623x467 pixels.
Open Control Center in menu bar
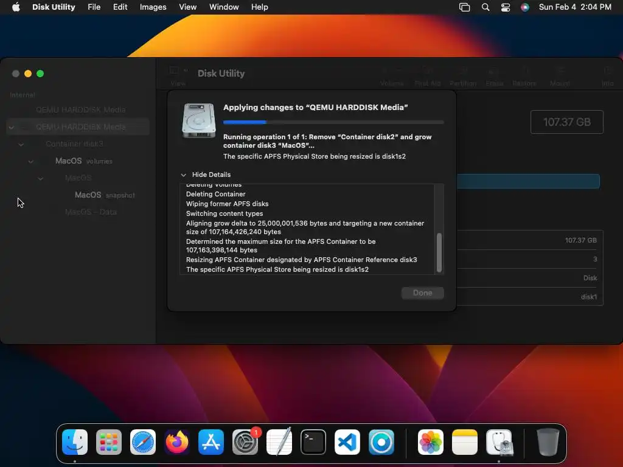click(x=506, y=7)
